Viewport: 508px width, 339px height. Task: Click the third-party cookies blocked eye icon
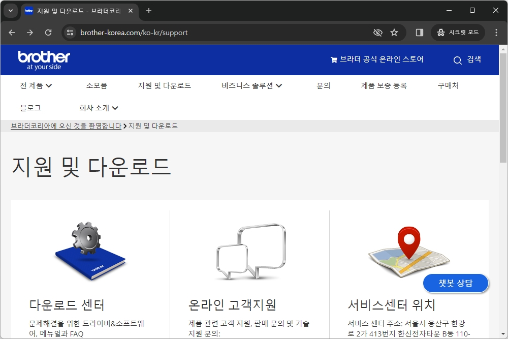tap(378, 33)
